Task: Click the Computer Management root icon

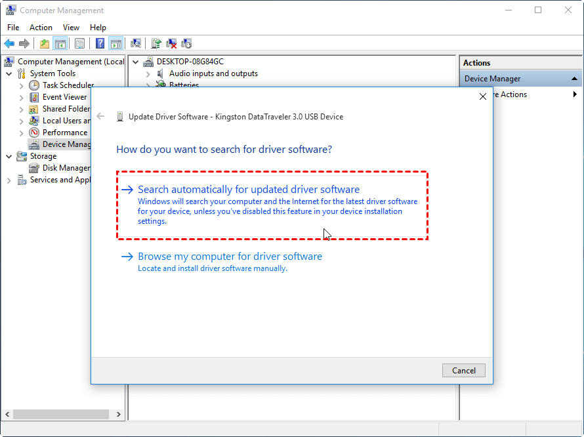Action: click(9, 62)
